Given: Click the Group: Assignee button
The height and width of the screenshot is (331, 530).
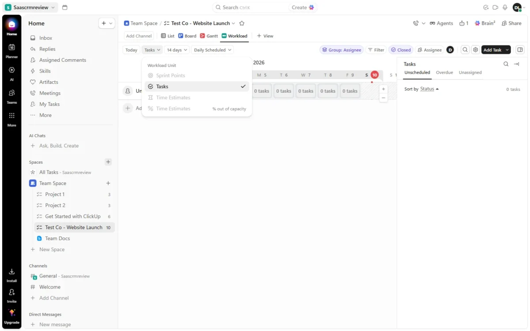Looking at the screenshot, I should (x=341, y=50).
